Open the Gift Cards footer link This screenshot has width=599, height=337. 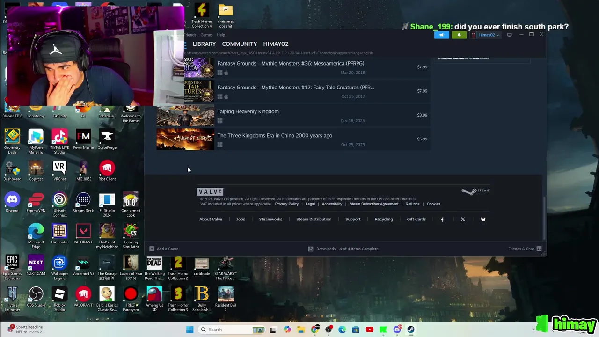click(416, 219)
